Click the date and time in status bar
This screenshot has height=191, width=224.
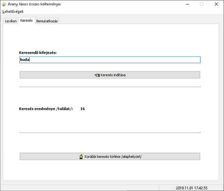pos(191,188)
